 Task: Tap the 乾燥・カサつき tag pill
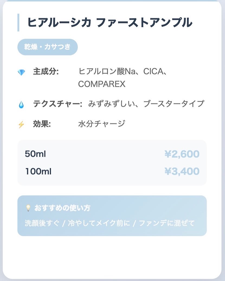pos(47,47)
